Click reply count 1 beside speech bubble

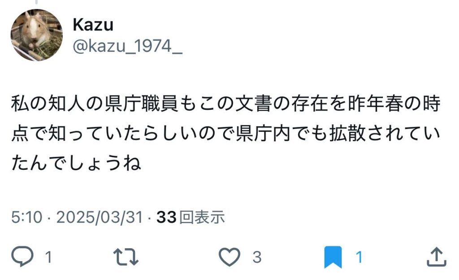pyautogui.click(x=48, y=257)
